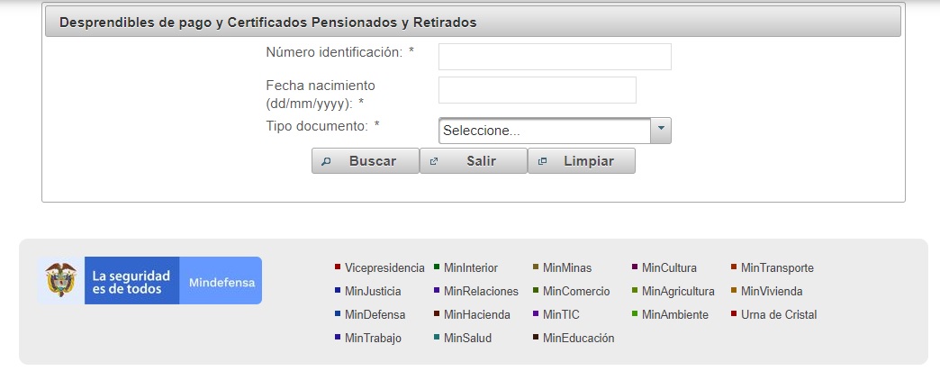Viewport: 940px width, 371px height.
Task: Open the MinSalud link
Action: pos(468,338)
